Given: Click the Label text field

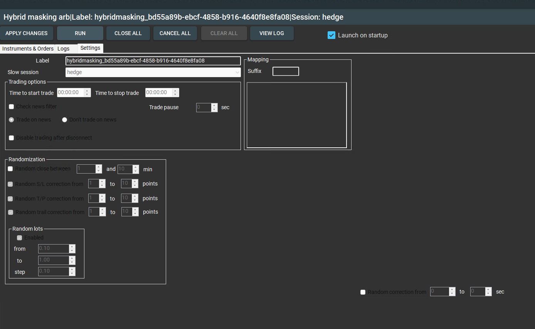Looking at the screenshot, I should tap(153, 61).
